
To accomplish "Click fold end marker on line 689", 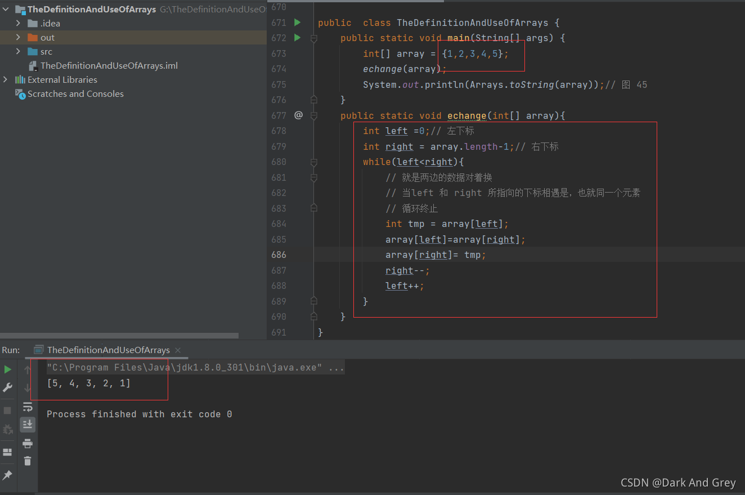I will tap(314, 301).
